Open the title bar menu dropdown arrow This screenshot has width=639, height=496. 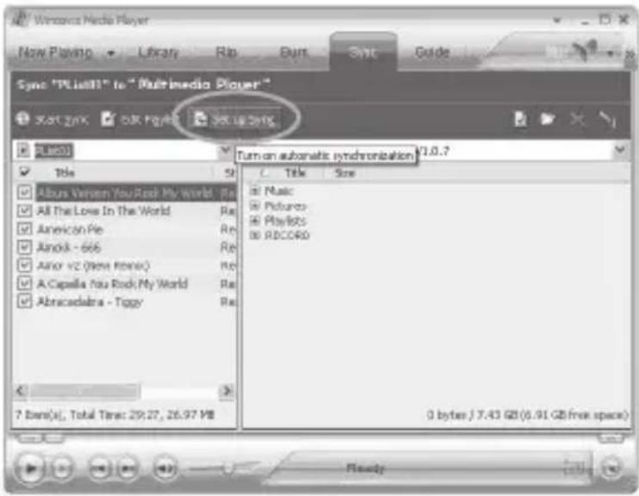coord(556,20)
